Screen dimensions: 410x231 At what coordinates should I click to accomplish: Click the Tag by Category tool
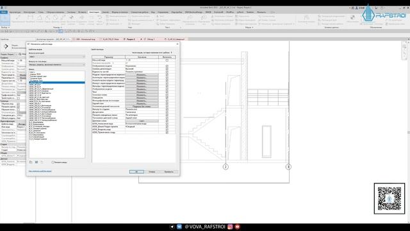coord(190,20)
